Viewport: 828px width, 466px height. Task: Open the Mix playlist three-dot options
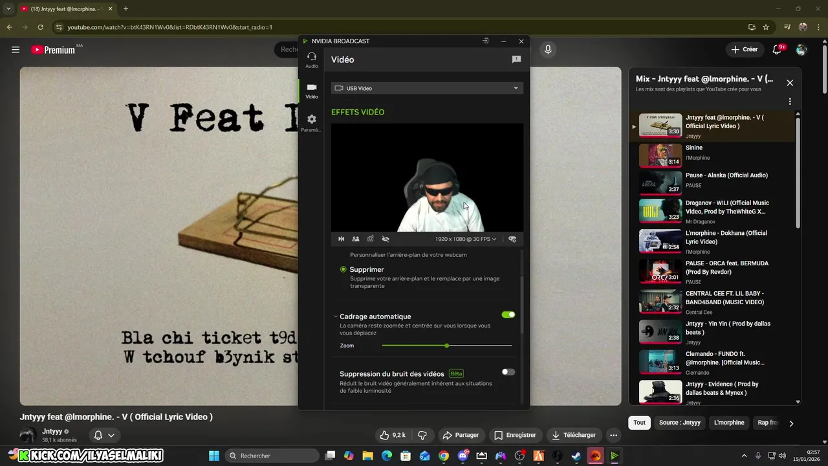(x=790, y=102)
